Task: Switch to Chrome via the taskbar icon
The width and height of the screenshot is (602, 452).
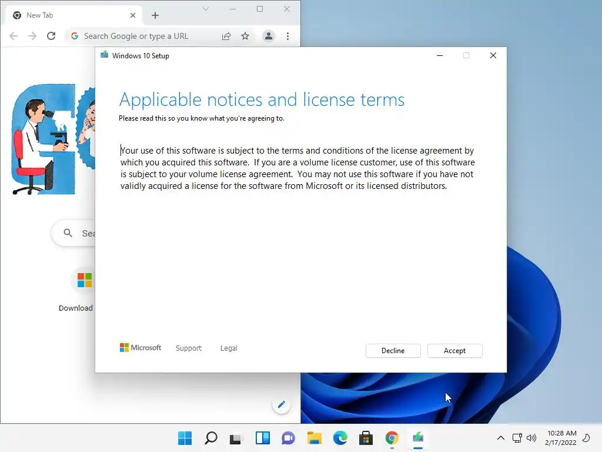Action: tap(392, 438)
